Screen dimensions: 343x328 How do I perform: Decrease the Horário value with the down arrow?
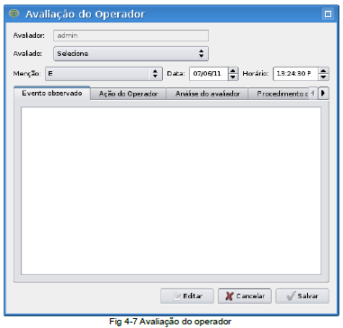(323, 77)
